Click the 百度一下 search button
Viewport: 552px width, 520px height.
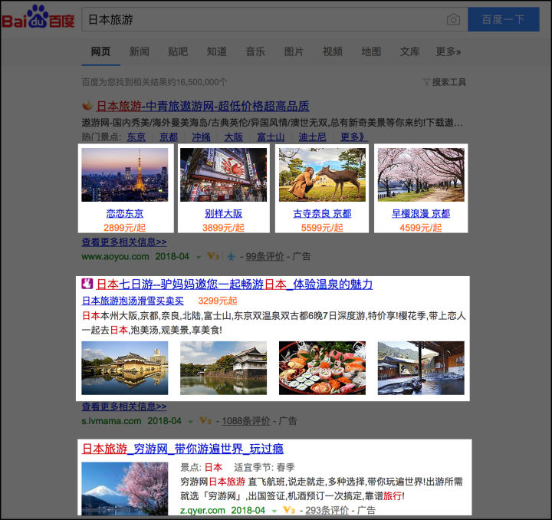click(504, 19)
